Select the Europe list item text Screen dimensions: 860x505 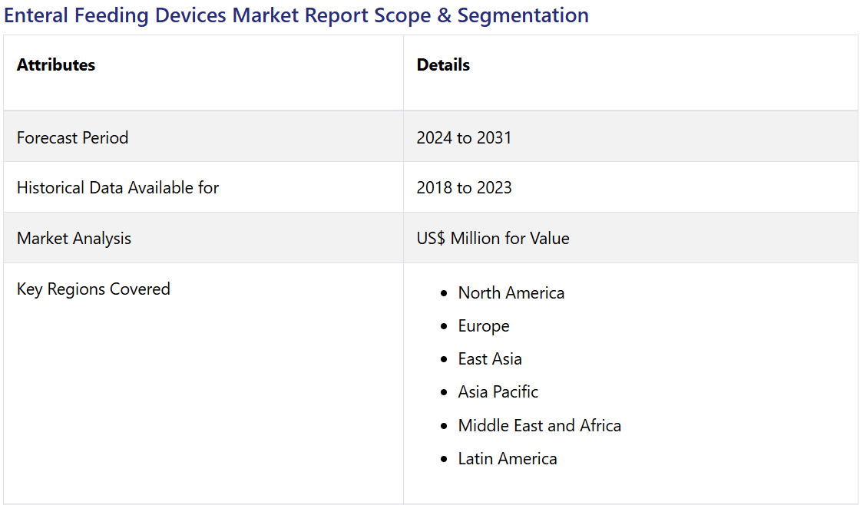tap(484, 325)
